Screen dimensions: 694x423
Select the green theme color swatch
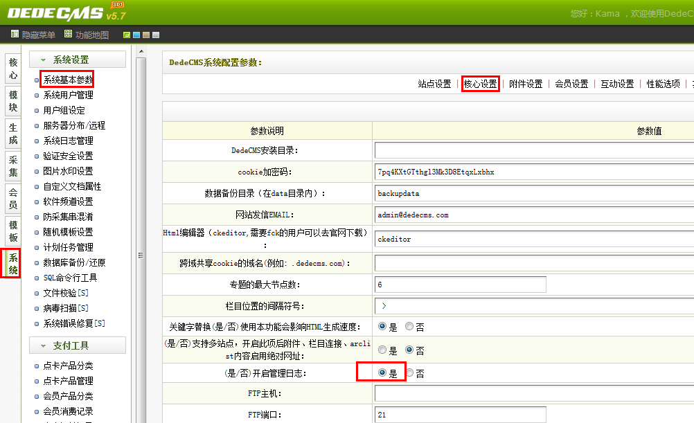(x=127, y=35)
